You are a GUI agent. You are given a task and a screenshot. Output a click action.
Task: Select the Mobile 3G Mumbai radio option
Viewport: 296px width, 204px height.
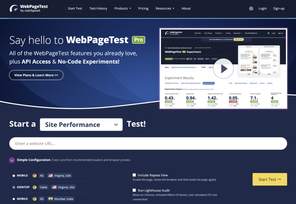(x=14, y=199)
